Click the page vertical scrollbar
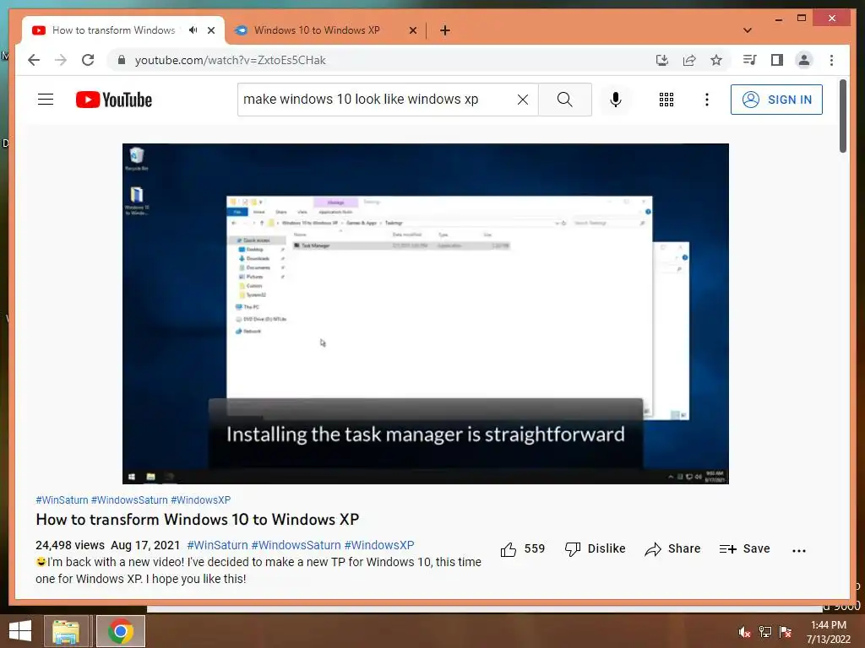The image size is (865, 648). coord(843,116)
